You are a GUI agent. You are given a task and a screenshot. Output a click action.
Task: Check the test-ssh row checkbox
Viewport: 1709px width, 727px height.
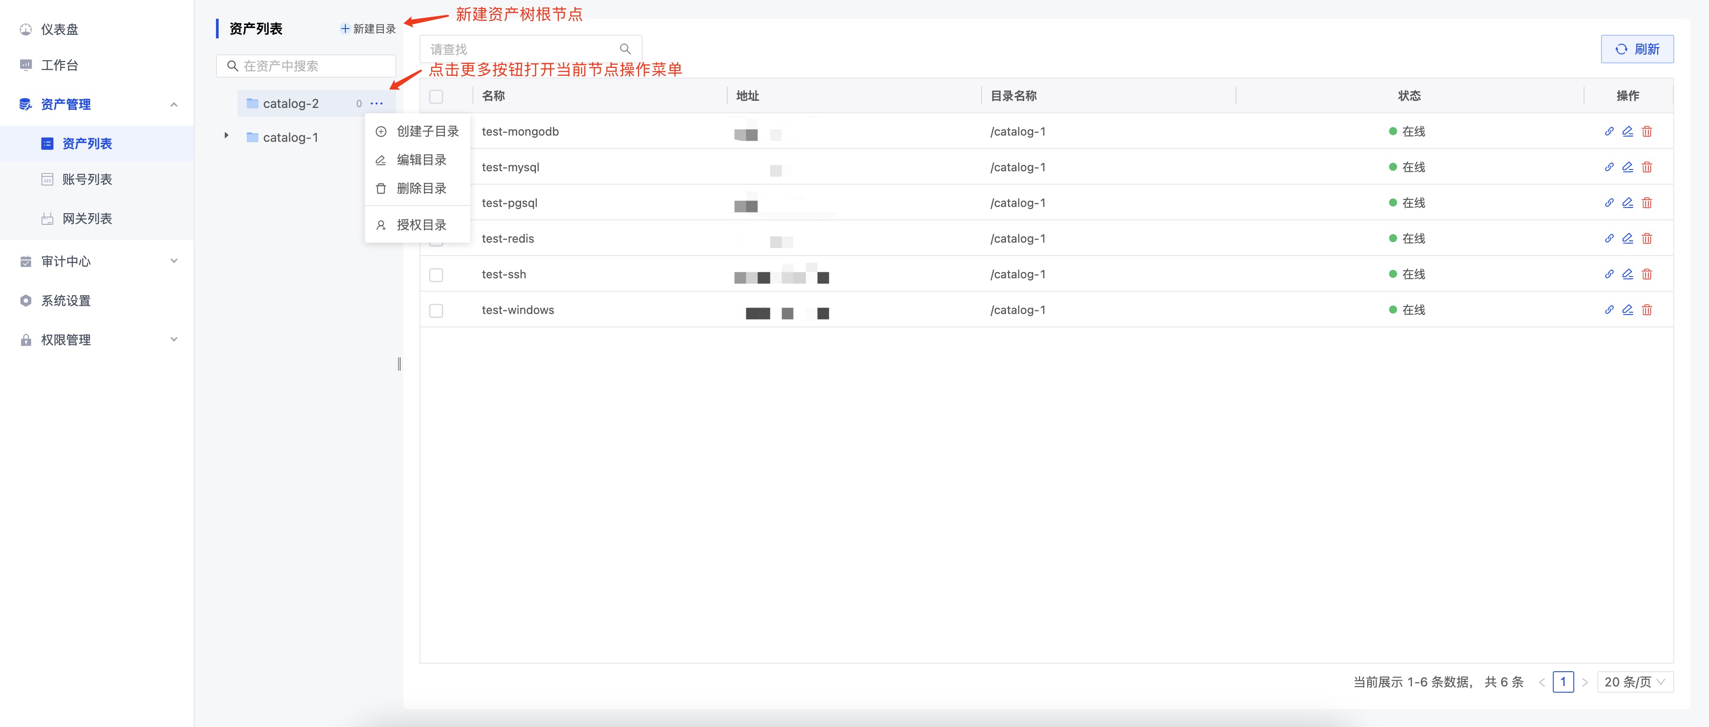point(436,275)
